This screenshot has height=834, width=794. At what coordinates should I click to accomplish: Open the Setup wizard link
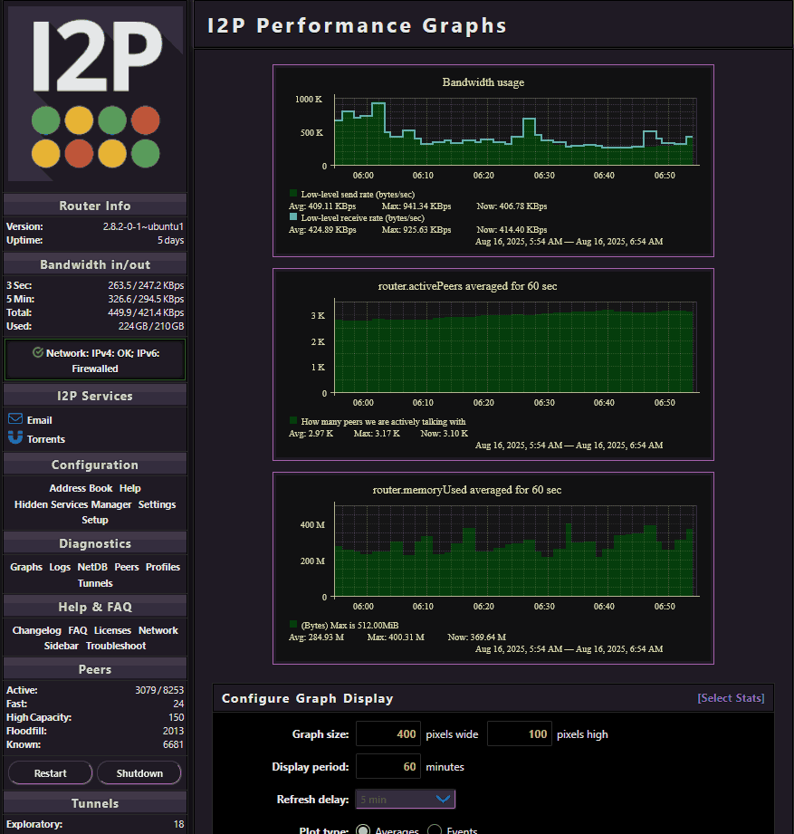pos(95,520)
